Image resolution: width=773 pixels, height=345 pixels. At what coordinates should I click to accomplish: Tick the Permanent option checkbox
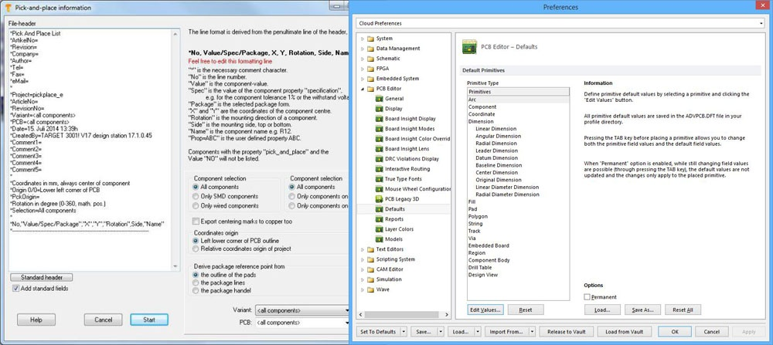587,296
